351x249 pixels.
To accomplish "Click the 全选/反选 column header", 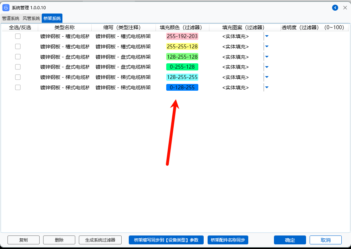I will (20, 27).
